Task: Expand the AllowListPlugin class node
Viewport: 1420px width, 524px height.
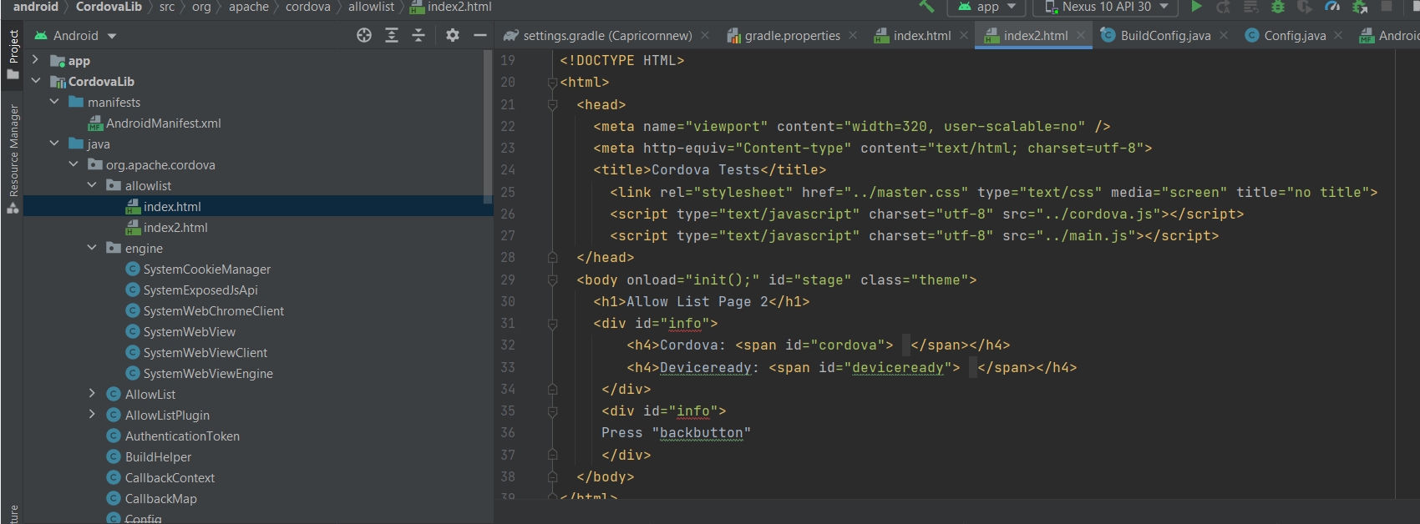Action: pos(92,415)
